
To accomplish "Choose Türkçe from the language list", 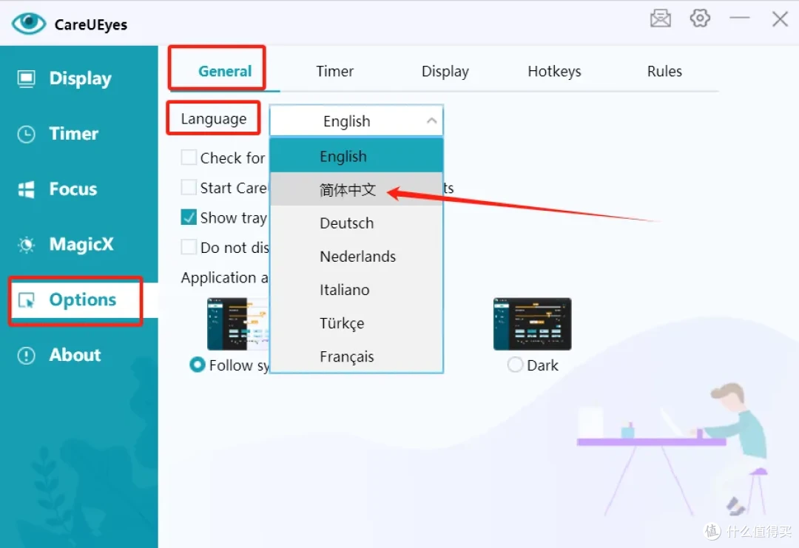I will 356,323.
